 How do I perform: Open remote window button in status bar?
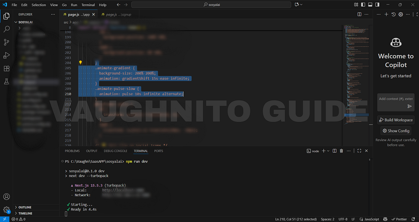5,219
